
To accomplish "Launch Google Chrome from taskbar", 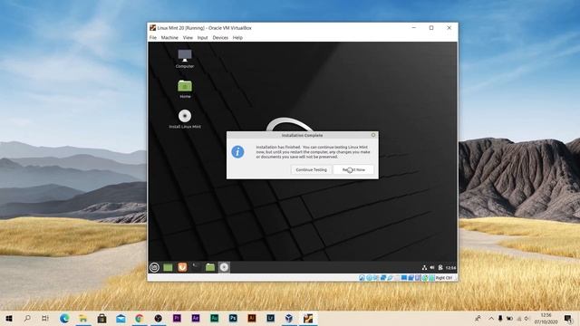I will pyautogui.click(x=139, y=318).
